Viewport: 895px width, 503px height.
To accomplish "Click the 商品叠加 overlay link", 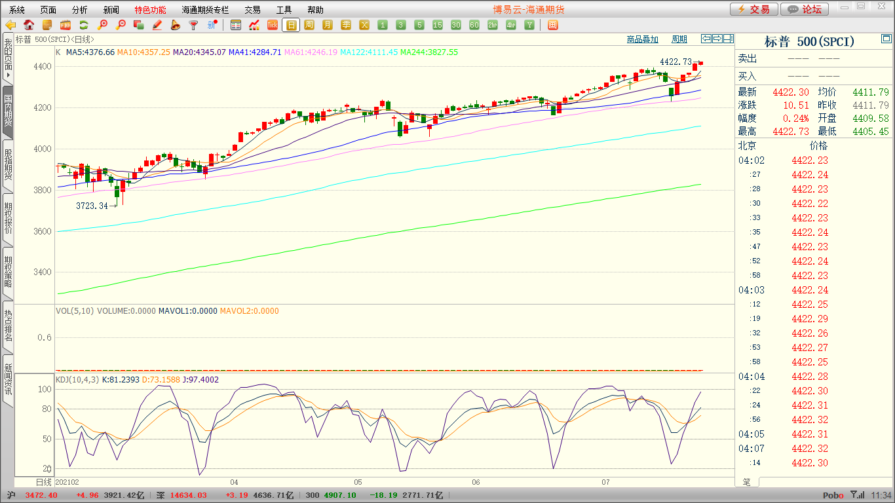I will [642, 39].
